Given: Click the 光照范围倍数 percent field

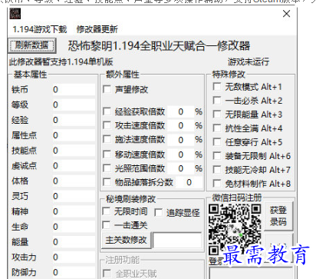Looking at the screenshot, I should point(181,168).
